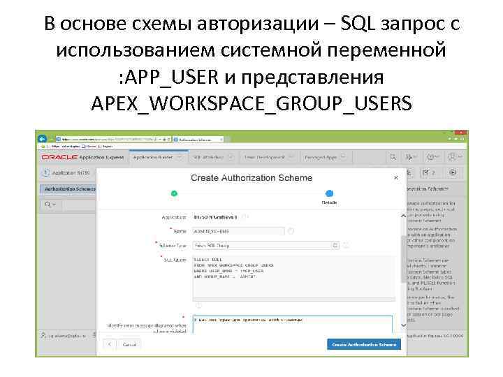Click the Cancel button
This screenshot has height=377, width=503.
tap(130, 344)
